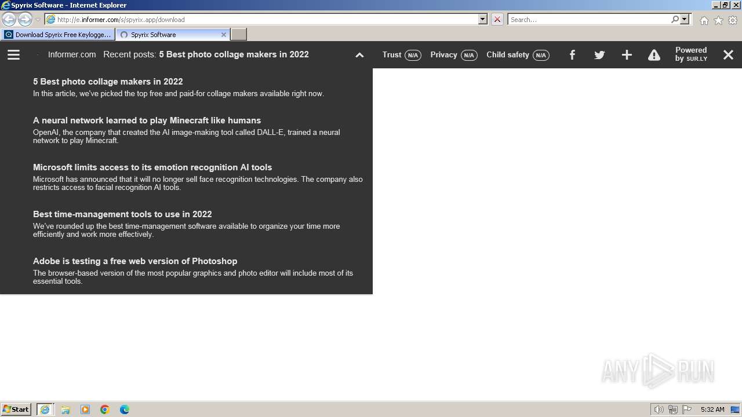Click the Action Center flag icon
The width and height of the screenshot is (742, 417).
tap(687, 409)
